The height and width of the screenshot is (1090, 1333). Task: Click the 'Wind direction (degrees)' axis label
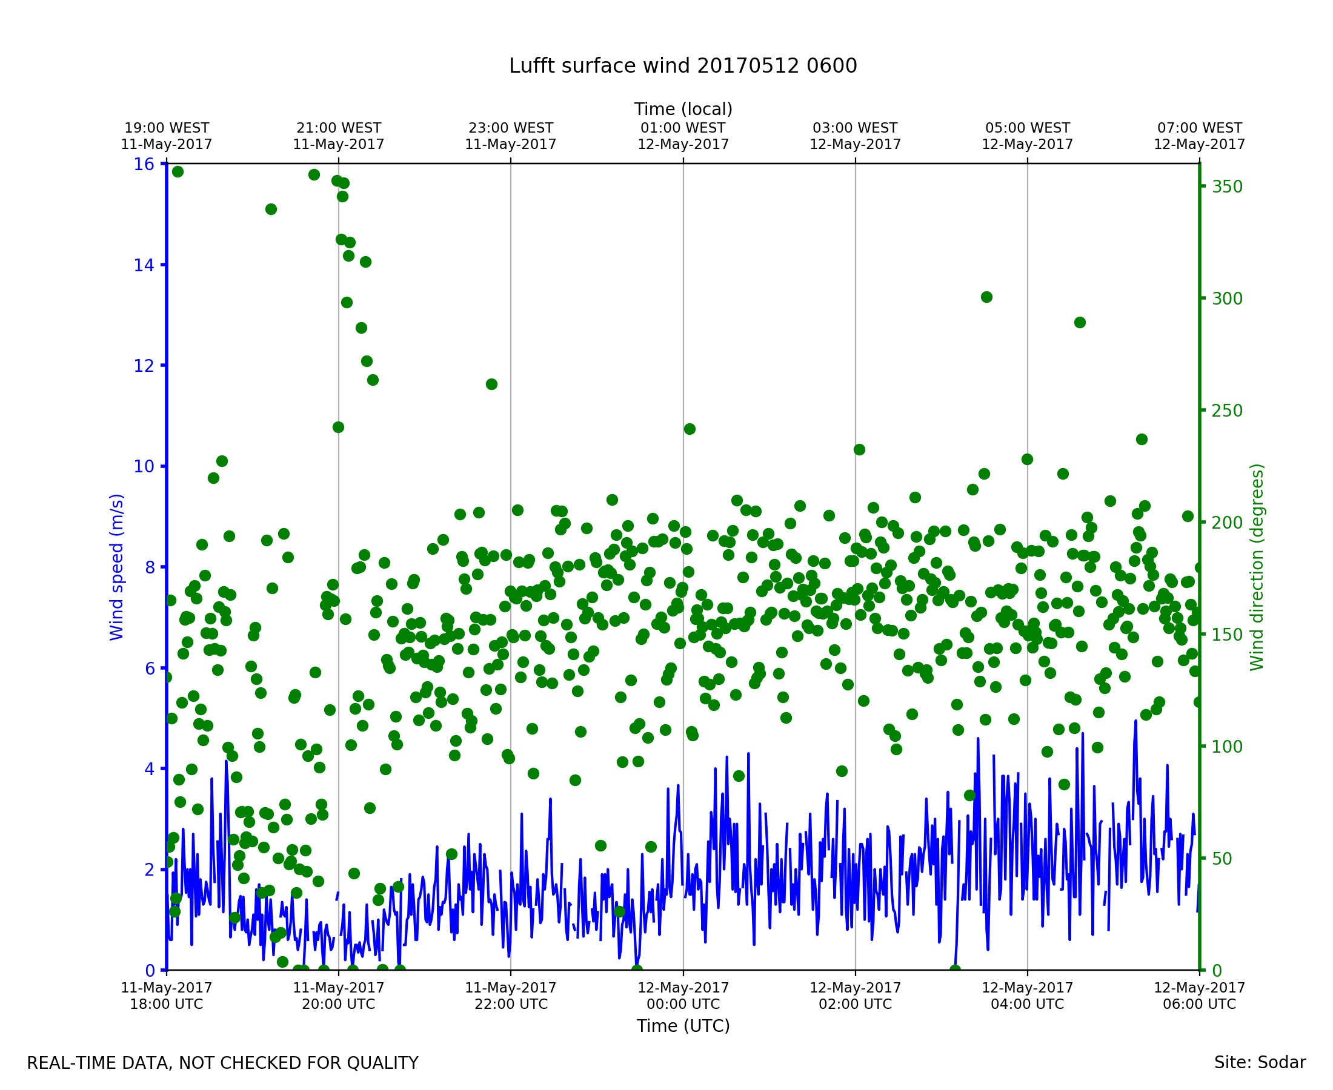pyautogui.click(x=1257, y=567)
